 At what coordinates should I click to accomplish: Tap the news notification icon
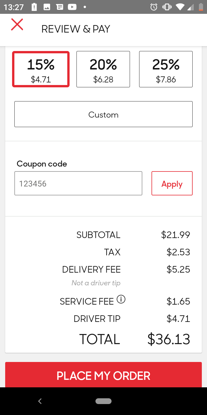(x=60, y=7)
